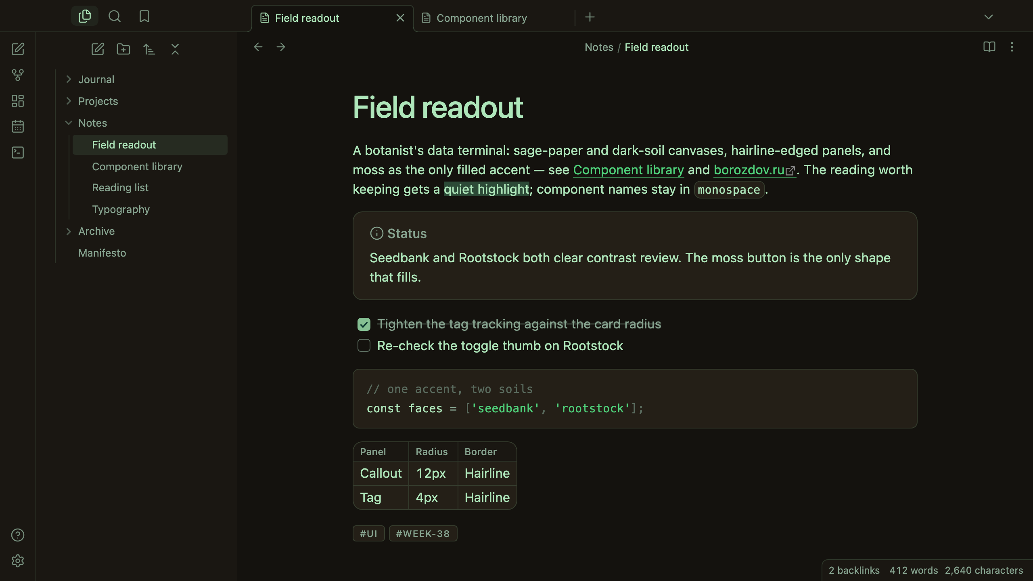Viewport: 1033px width, 581px height.
Task: Switch to reading view book icon
Action: point(989,47)
